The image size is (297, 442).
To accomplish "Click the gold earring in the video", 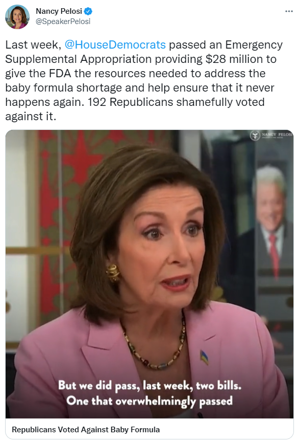I will (x=113, y=273).
